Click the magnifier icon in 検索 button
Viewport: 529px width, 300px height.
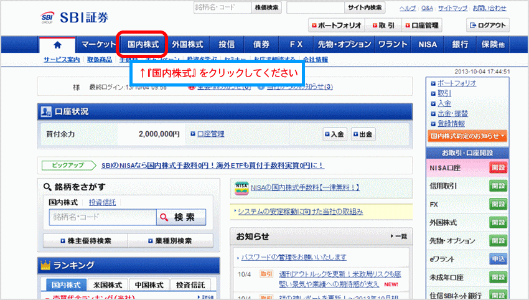164,217
